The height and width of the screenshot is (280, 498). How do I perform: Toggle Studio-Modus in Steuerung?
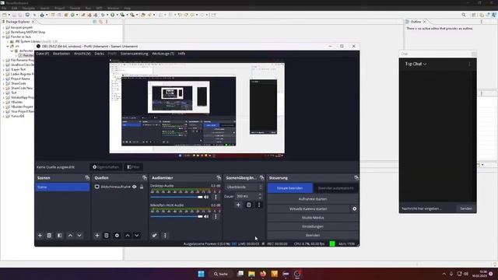tap(313, 218)
